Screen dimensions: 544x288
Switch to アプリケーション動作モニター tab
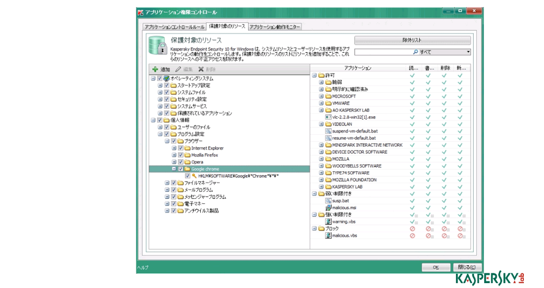pos(275,27)
